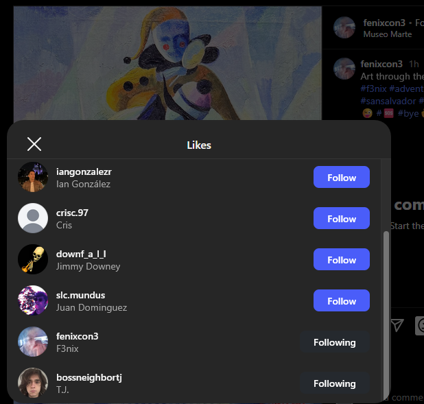Toggle Following for bossneighbortj

pos(335,383)
